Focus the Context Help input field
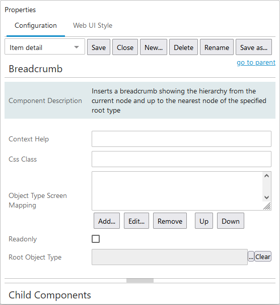The width and height of the screenshot is (280, 305). [181, 139]
